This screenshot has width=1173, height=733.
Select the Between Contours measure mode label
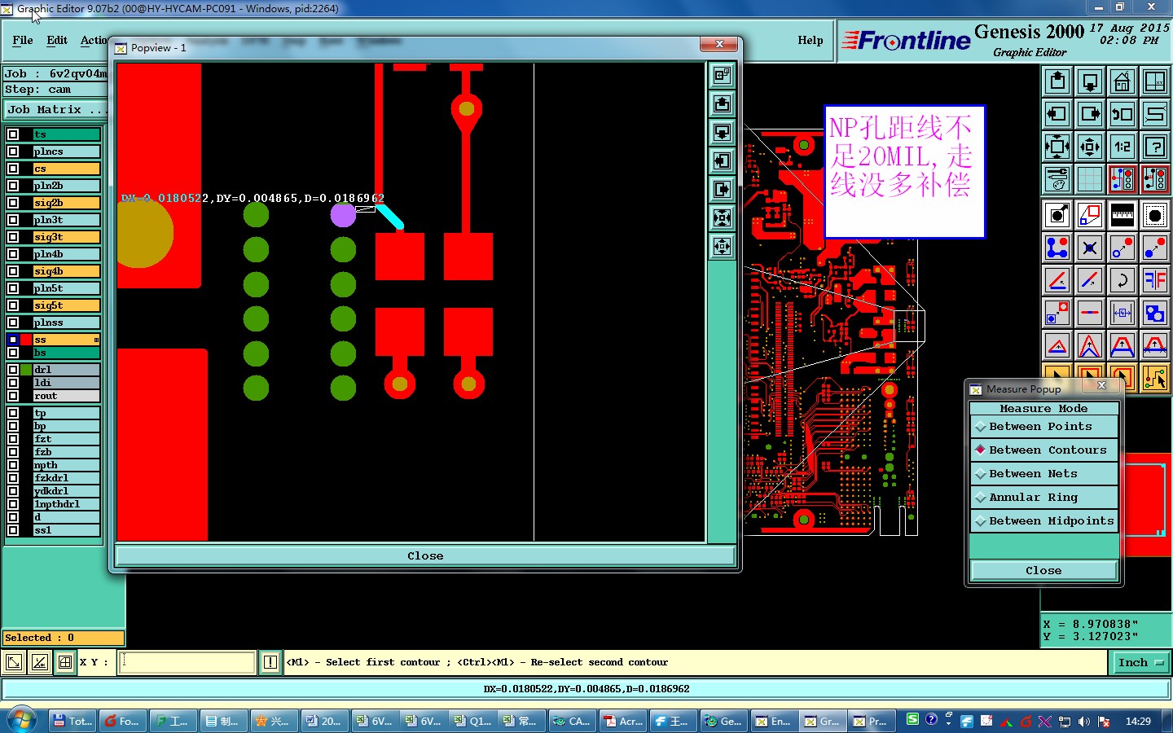(x=1048, y=450)
